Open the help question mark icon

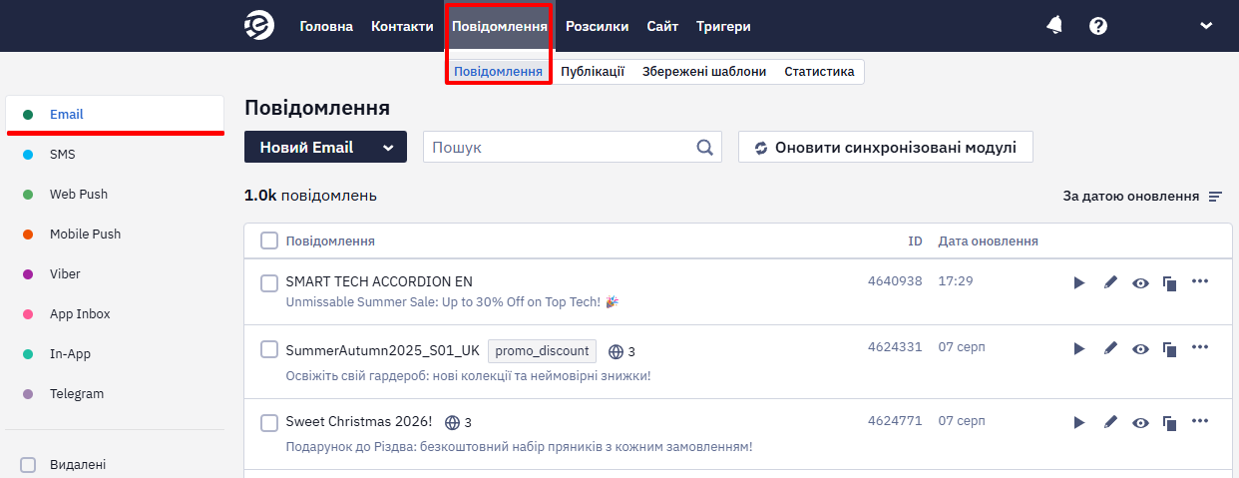[1098, 26]
